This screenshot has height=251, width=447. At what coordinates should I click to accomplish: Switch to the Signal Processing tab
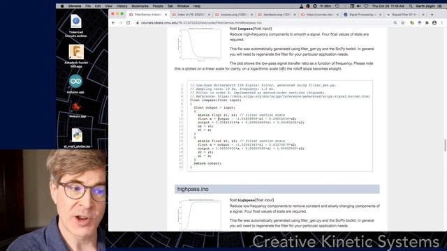point(362,15)
